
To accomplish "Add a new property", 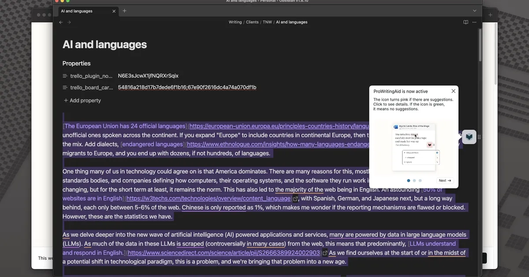I will click(82, 100).
